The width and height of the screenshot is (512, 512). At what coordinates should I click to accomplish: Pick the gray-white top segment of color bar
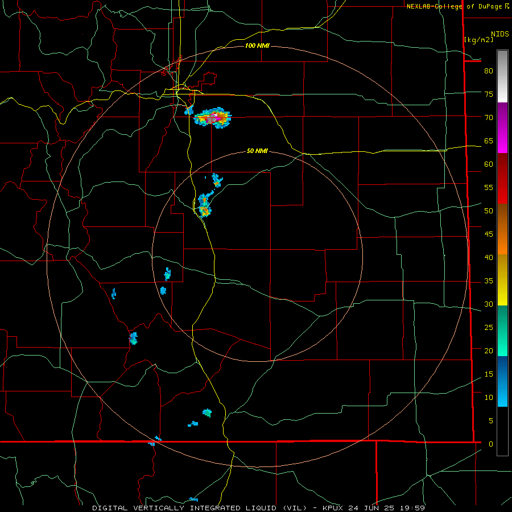coord(502,76)
